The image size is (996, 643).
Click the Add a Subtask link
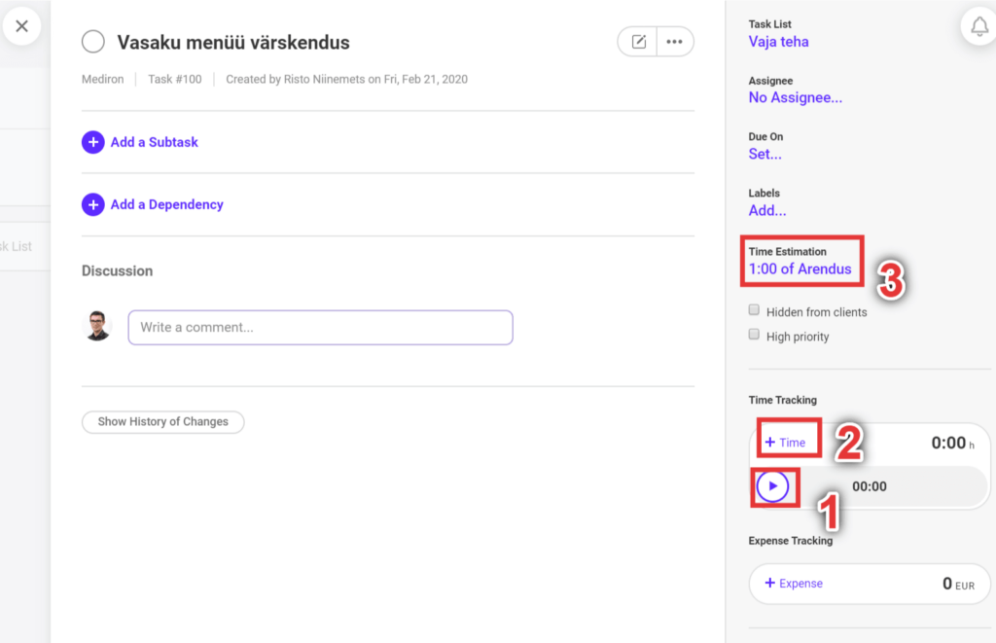tap(154, 142)
